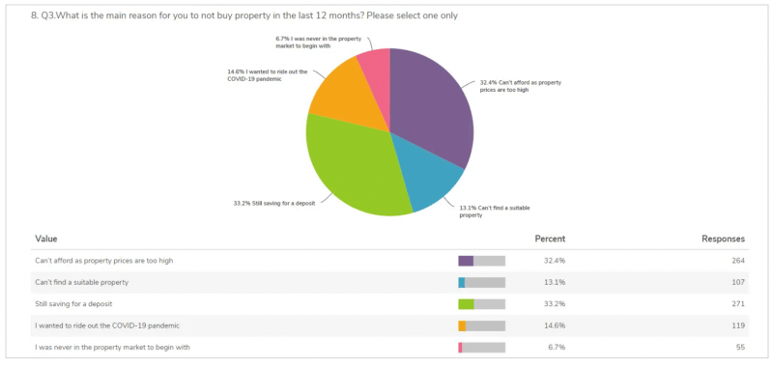Image resolution: width=773 pixels, height=367 pixels.
Task: Click the question title 8. Q3 text
Action: coord(244,15)
